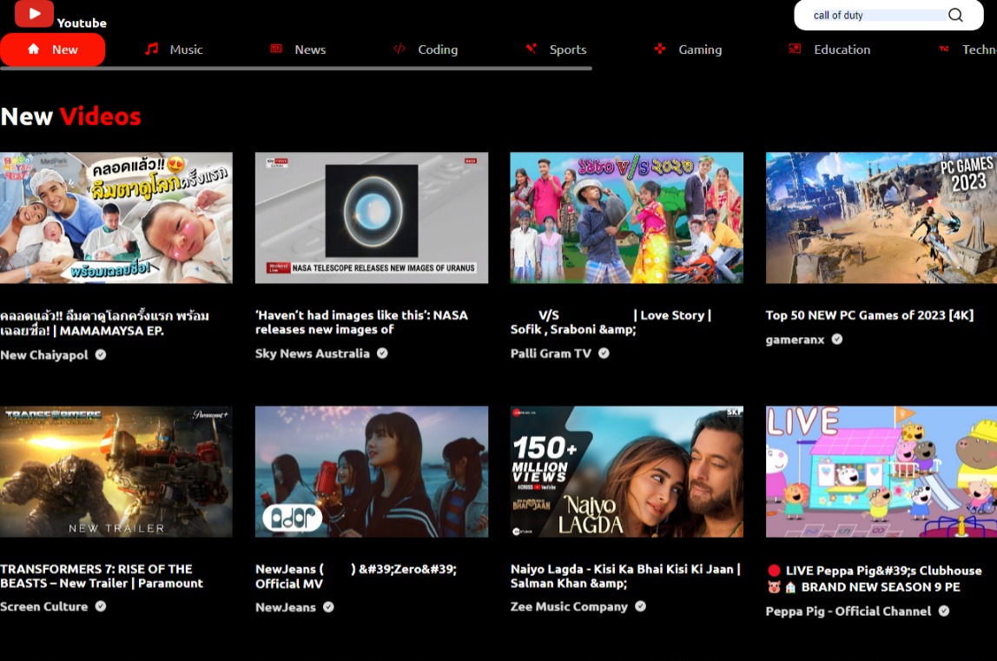Click the Education category icon
Screen dimensions: 997x661
point(795,49)
